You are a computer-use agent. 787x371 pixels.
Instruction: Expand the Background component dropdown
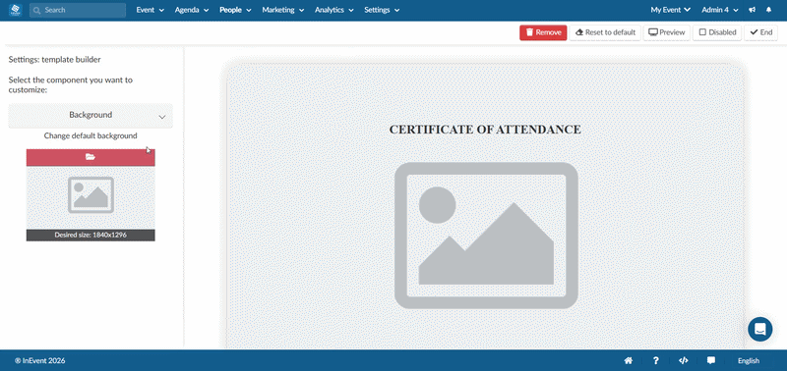[91, 116]
